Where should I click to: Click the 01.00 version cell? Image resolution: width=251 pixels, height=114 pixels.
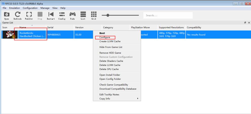83,35
